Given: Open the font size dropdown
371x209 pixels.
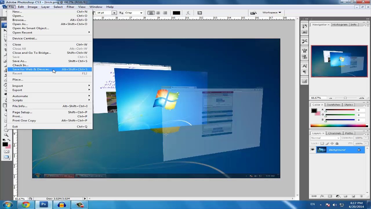Looking at the screenshot, I should click(114, 13).
